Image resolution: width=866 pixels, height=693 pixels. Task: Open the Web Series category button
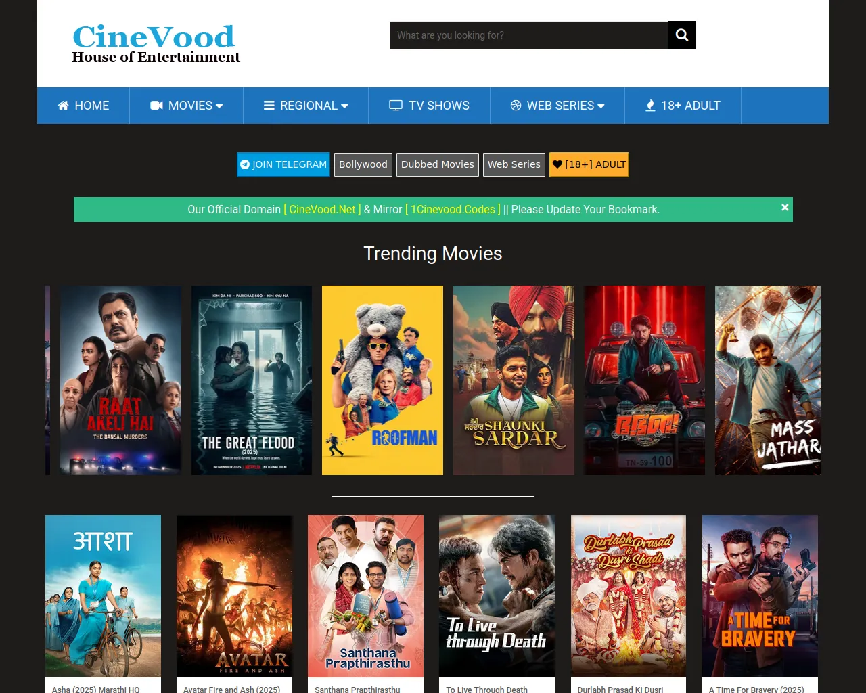(514, 164)
